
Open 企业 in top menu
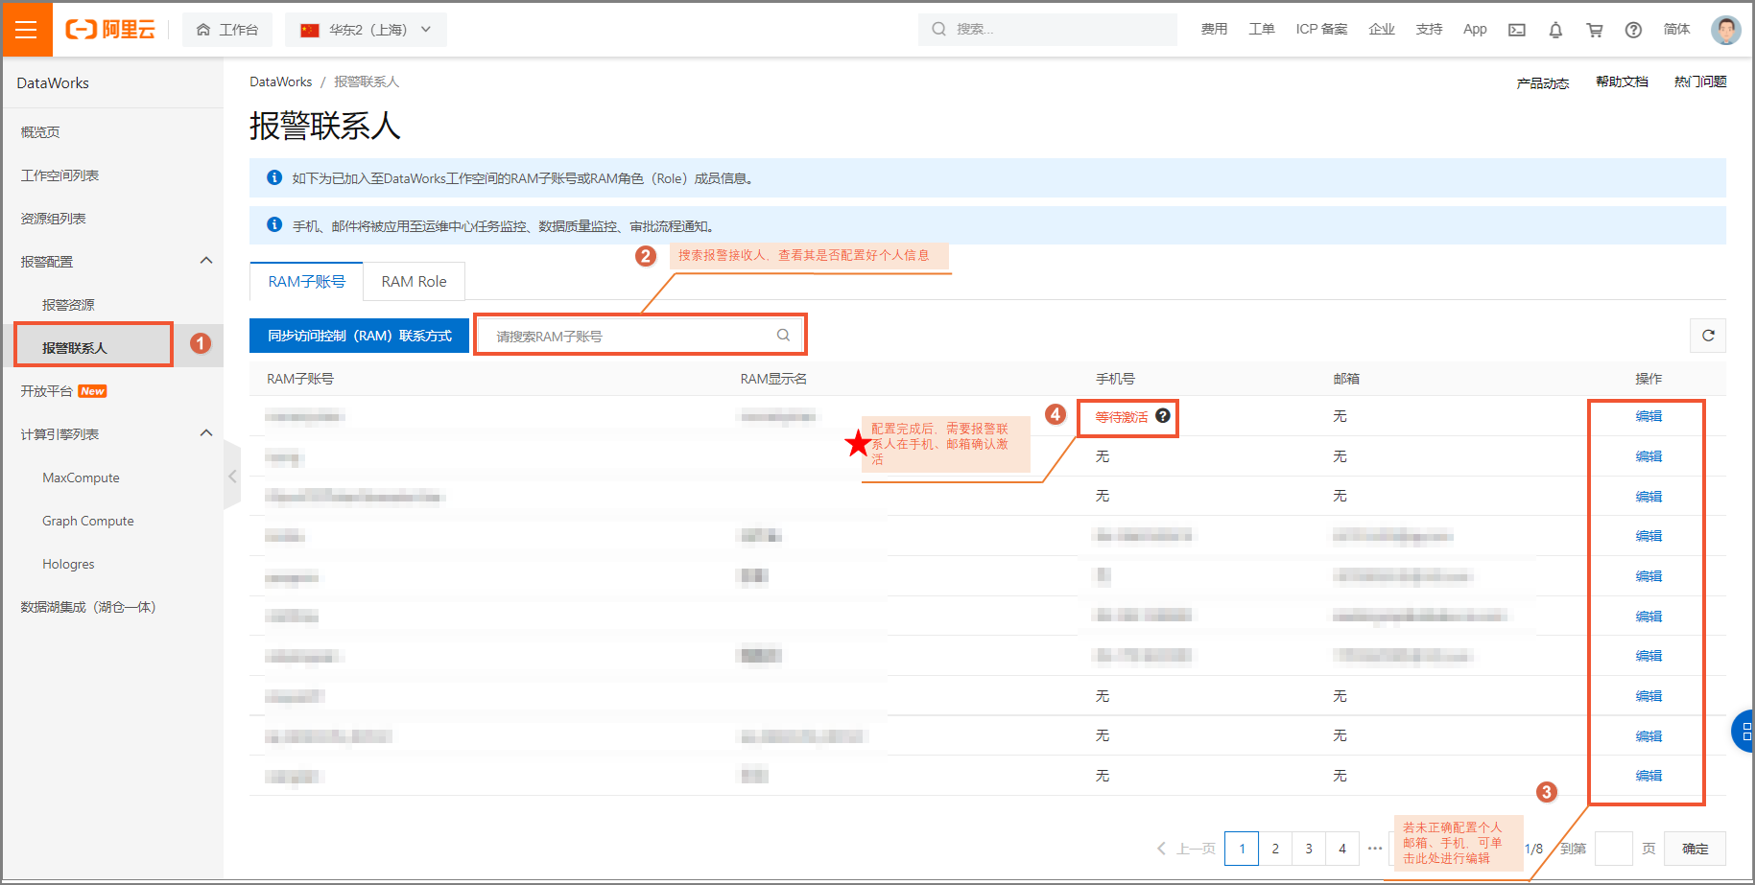(x=1381, y=30)
